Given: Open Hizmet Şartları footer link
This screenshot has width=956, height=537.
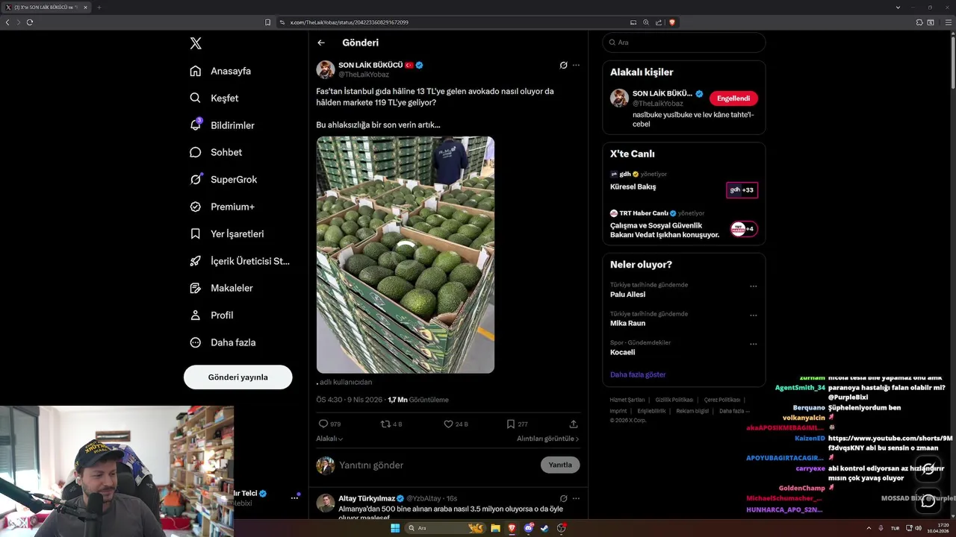Looking at the screenshot, I should pyautogui.click(x=627, y=400).
